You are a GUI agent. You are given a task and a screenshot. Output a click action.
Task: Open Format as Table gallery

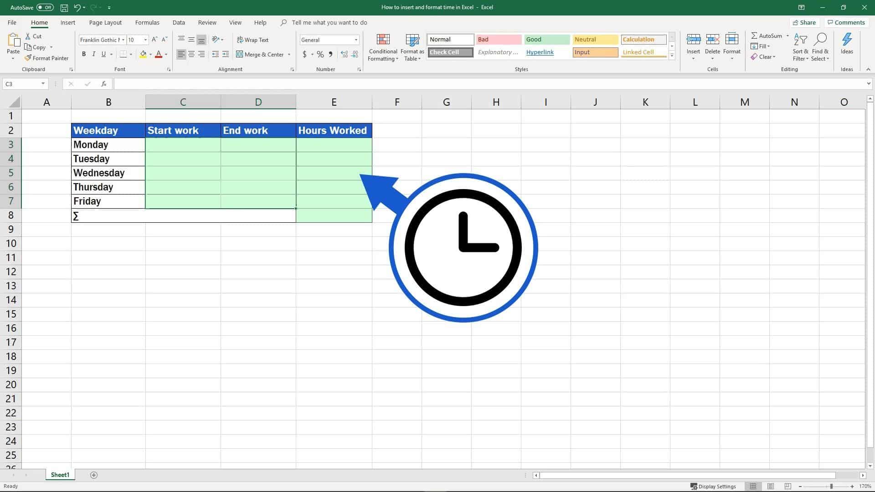(412, 47)
